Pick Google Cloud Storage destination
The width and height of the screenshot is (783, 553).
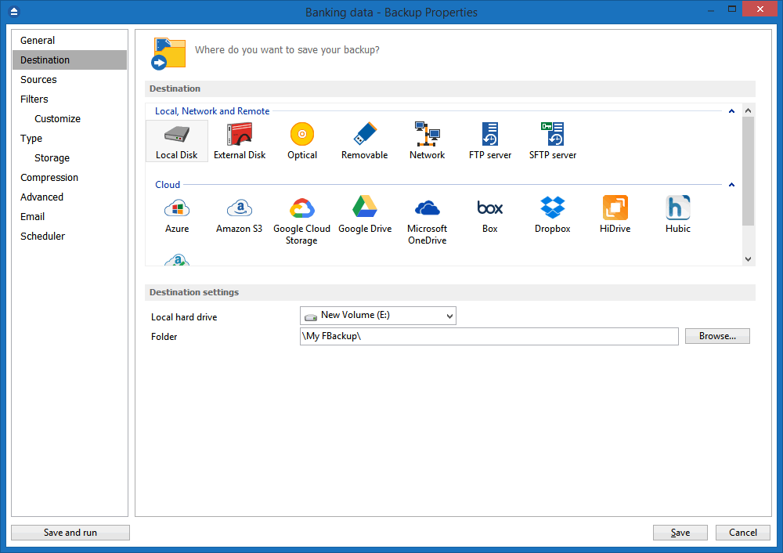pos(301,220)
